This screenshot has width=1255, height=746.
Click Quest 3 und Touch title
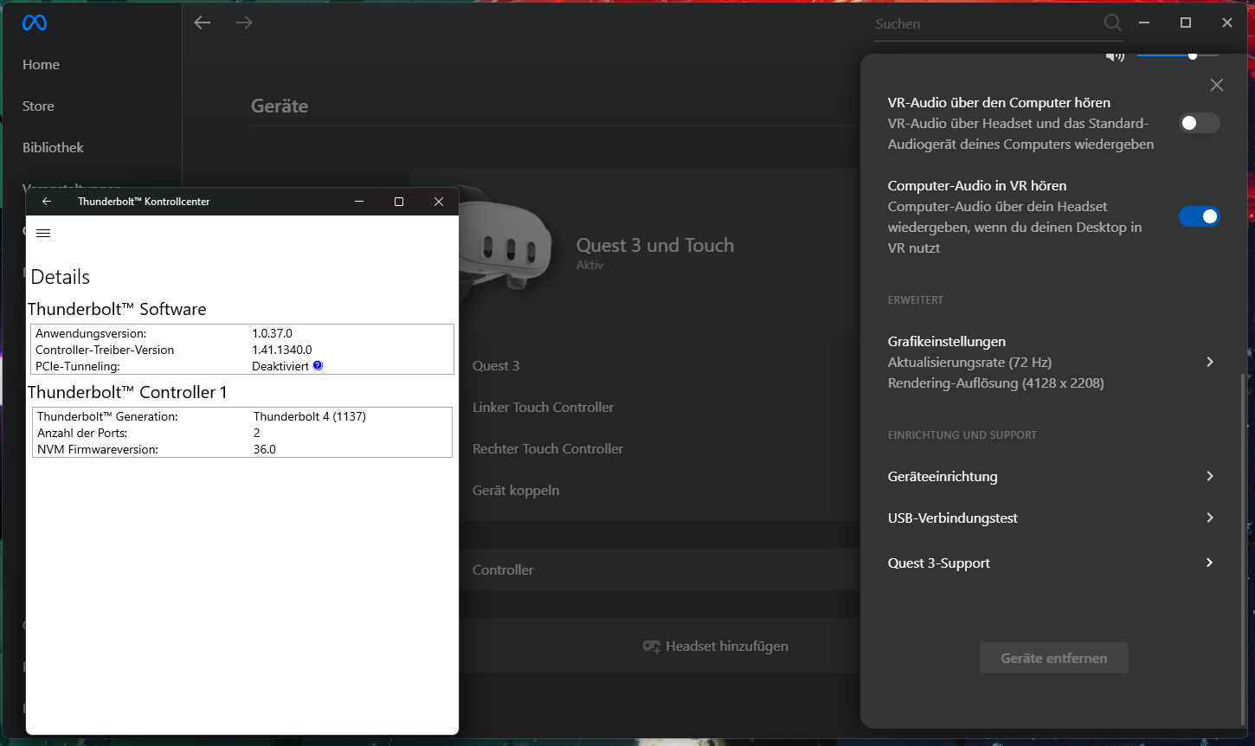pyautogui.click(x=655, y=246)
